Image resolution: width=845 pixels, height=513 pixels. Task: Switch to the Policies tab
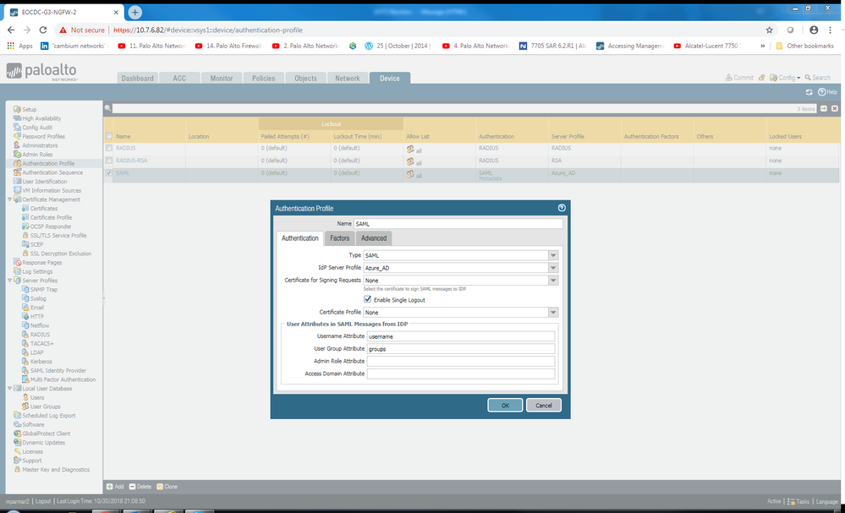click(x=264, y=78)
